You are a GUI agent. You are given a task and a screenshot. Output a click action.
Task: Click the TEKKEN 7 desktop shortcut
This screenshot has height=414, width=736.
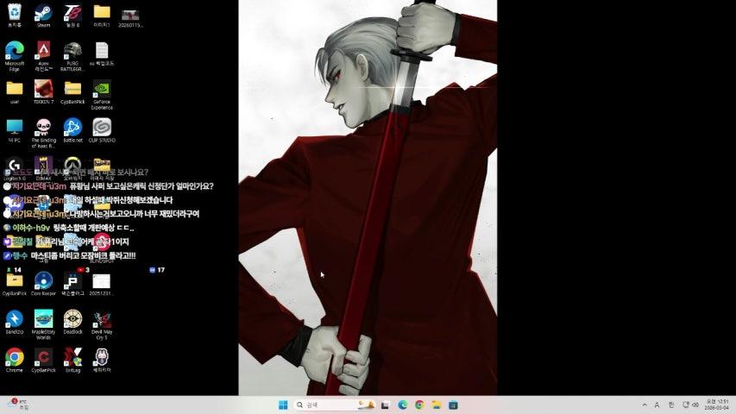43,88
